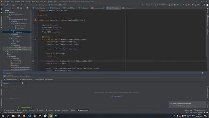Select AndroidManifest.xml in project tree
Image resolution: width=209 pixels, height=118 pixels.
point(17,15)
